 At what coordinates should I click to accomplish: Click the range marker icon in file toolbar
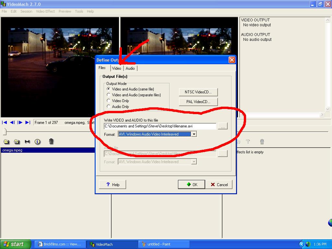(27, 141)
